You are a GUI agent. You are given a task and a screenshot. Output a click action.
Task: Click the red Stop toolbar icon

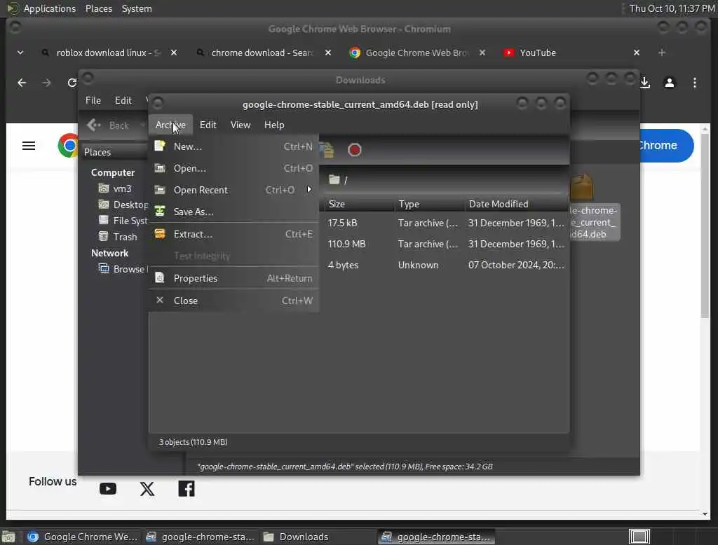pyautogui.click(x=354, y=150)
